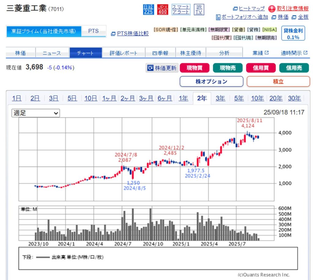Click the 信用売 button
The width and height of the screenshot is (313, 280).
click(x=294, y=68)
